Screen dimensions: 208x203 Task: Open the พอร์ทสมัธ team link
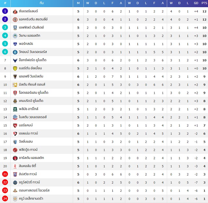coord(26,44)
